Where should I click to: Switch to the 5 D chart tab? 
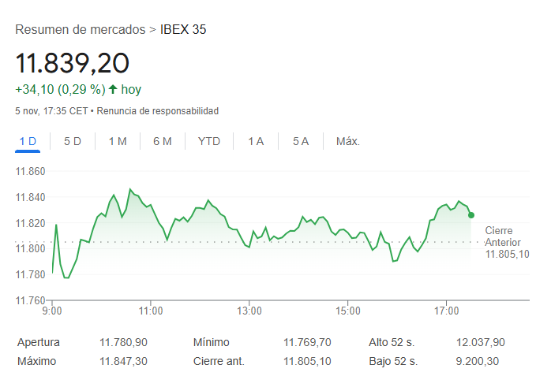tap(73, 141)
